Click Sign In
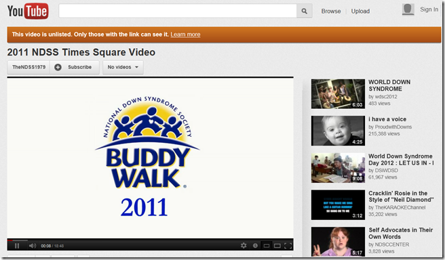 click(x=429, y=9)
